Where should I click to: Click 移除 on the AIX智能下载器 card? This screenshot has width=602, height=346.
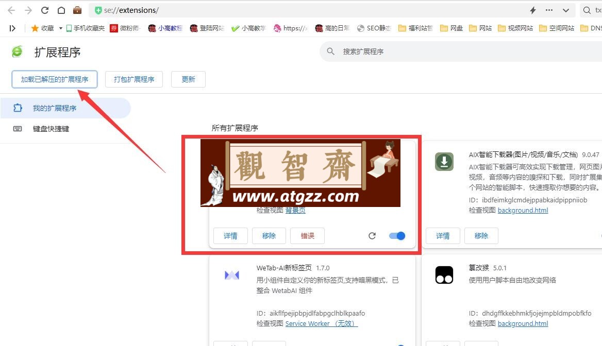point(481,236)
